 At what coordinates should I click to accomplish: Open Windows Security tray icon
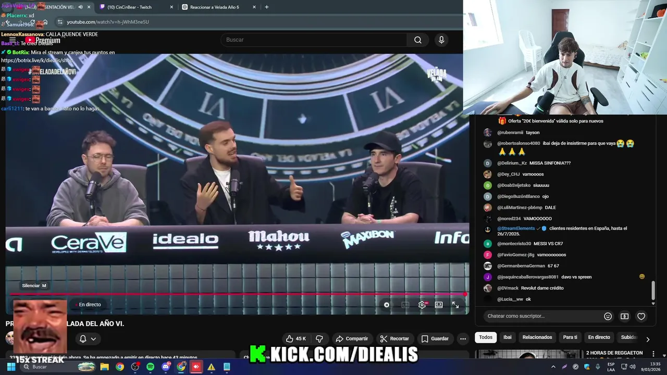click(587, 367)
